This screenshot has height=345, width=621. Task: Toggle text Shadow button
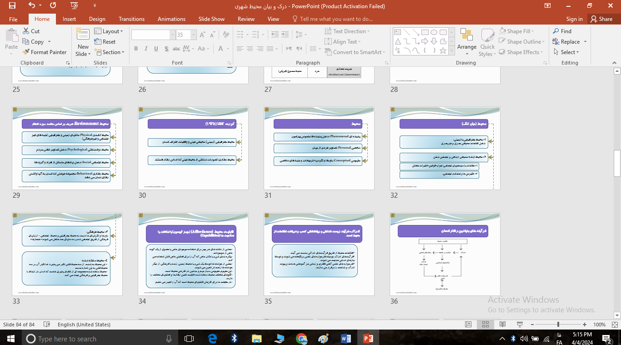tap(166, 49)
